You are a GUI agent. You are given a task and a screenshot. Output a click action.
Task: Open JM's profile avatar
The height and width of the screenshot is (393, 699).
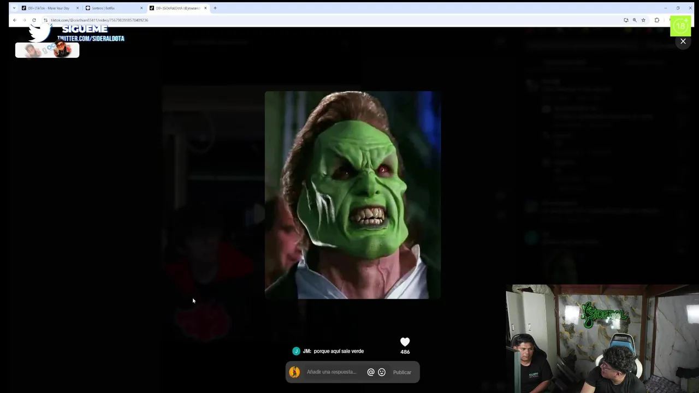pos(296,351)
